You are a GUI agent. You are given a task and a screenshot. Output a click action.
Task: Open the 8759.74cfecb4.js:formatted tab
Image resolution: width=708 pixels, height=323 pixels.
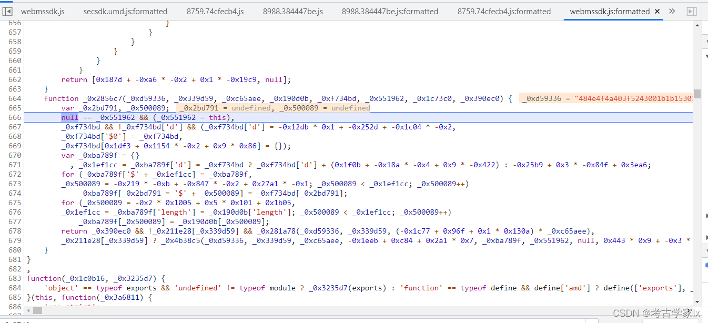[504, 11]
